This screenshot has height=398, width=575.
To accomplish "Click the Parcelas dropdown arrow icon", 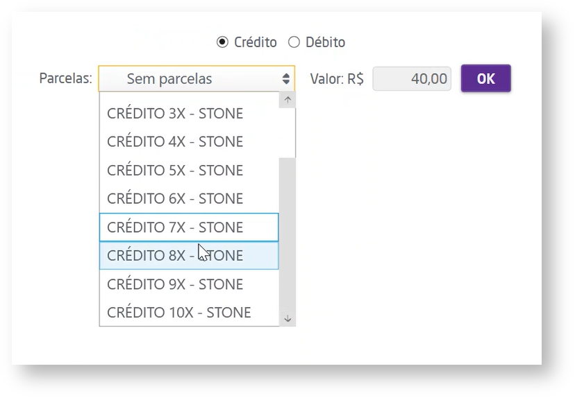I will [286, 79].
